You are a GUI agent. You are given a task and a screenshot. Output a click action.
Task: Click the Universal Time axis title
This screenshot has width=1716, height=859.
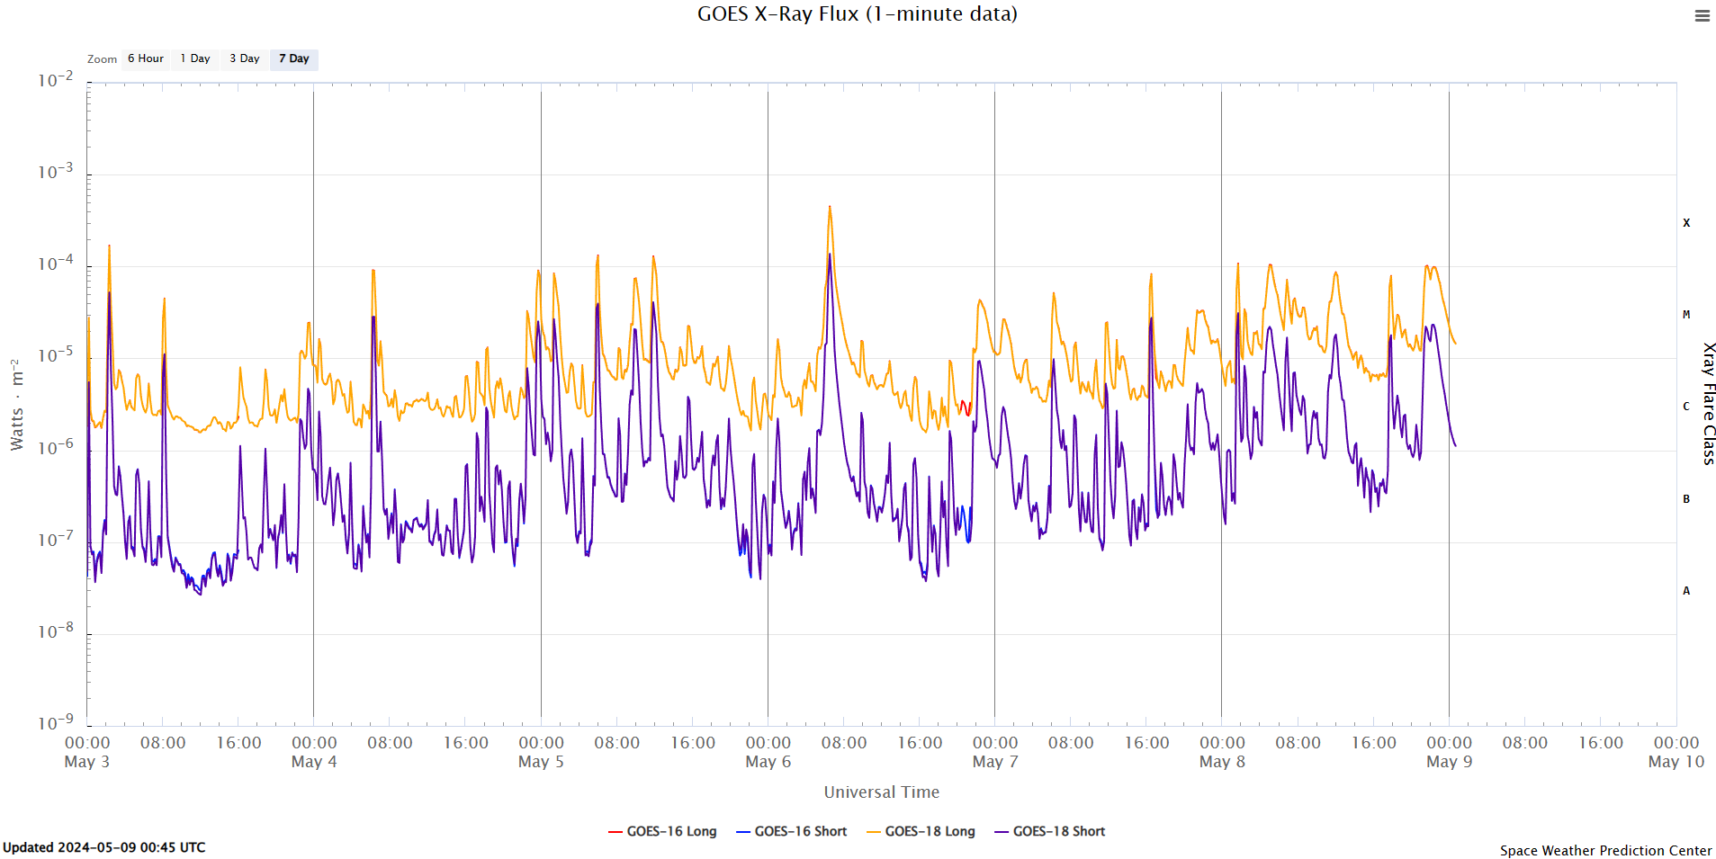click(x=881, y=792)
